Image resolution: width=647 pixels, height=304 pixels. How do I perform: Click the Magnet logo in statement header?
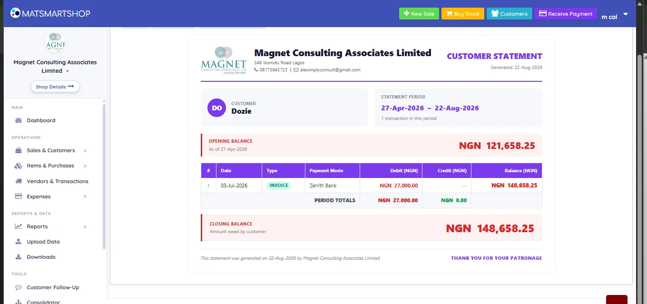tap(224, 60)
